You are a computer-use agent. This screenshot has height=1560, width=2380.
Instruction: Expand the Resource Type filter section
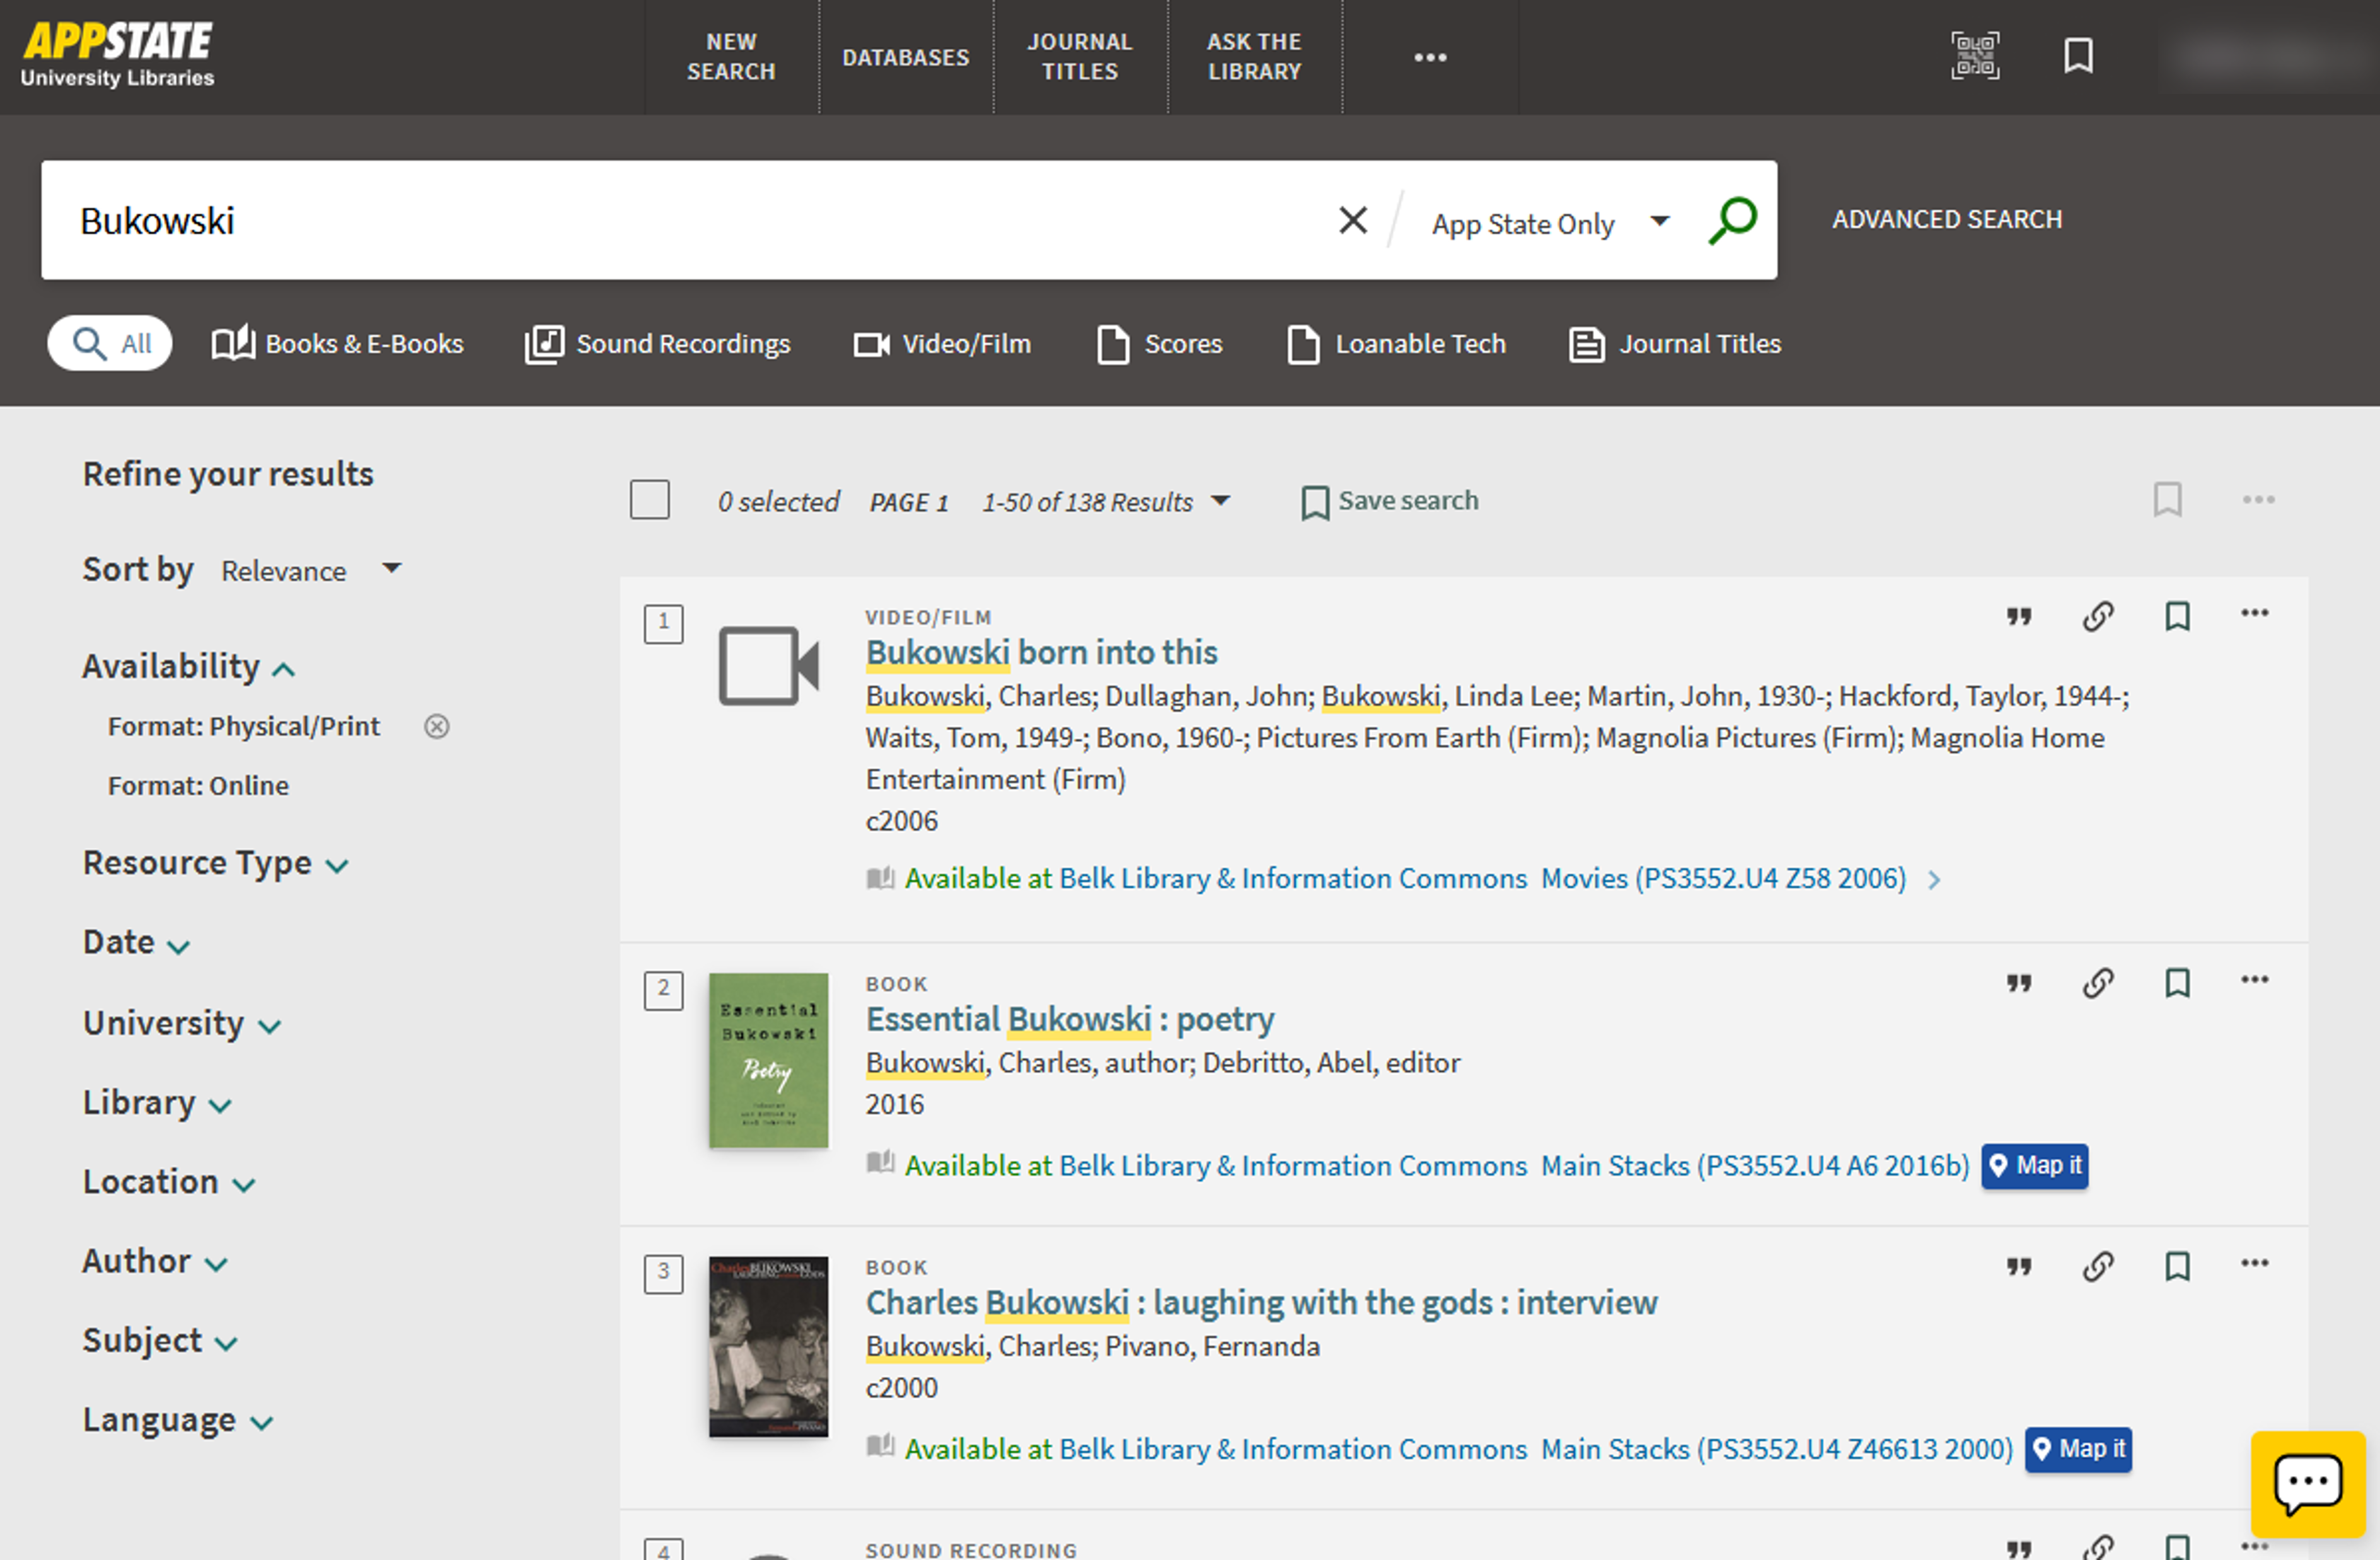coord(215,863)
